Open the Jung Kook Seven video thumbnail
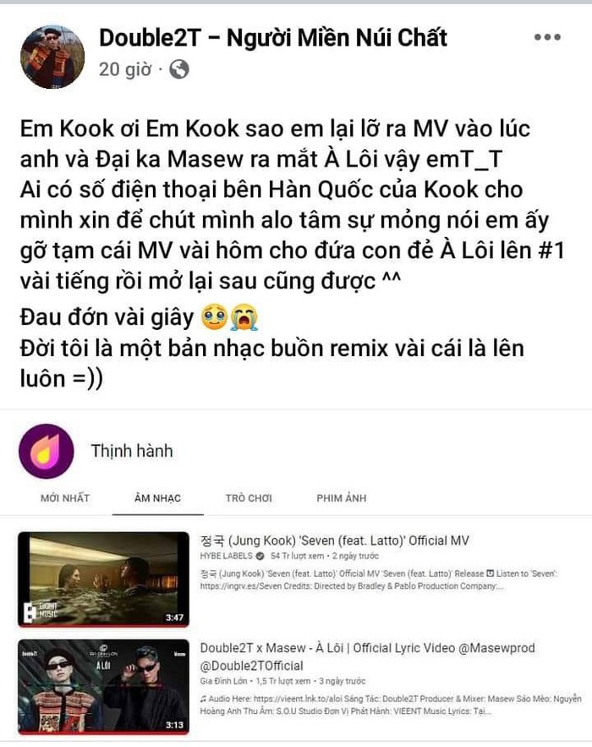Image resolution: width=592 pixels, height=747 pixels. point(104,579)
